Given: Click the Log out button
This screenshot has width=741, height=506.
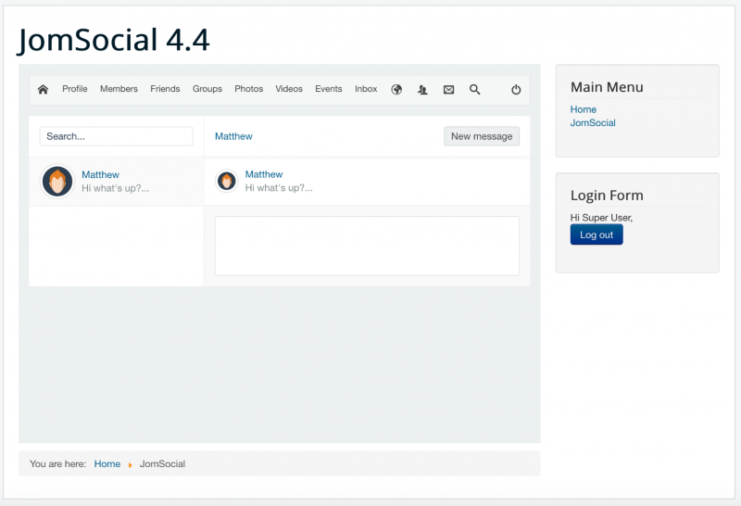Looking at the screenshot, I should pyautogui.click(x=597, y=234).
